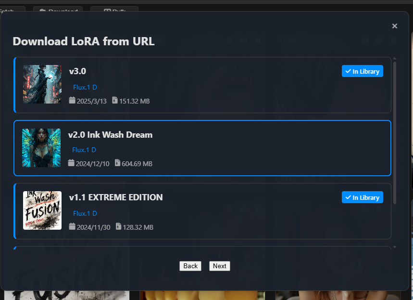The image size is (413, 300).
Task: Choose the v1.1 EXTREME EDITION version
Action: tap(116, 197)
